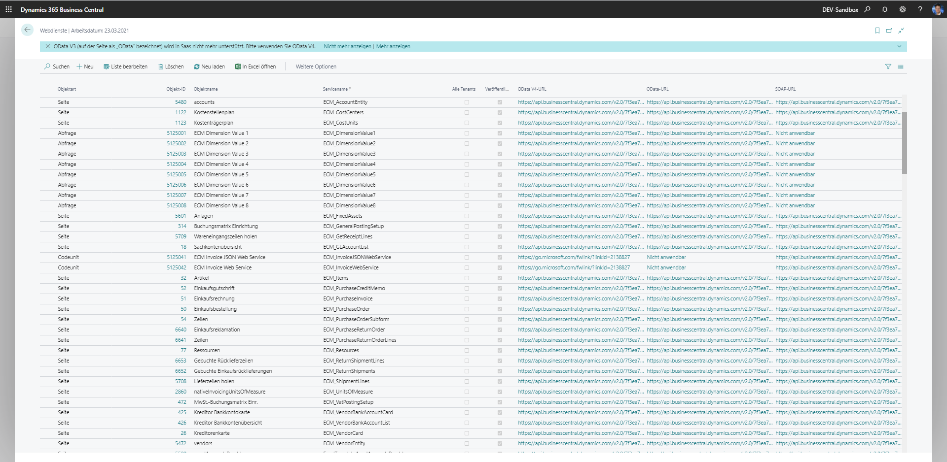The width and height of the screenshot is (947, 462).
Task: Select ECM_VendorBankAccountList cell
Action: [x=357, y=423]
